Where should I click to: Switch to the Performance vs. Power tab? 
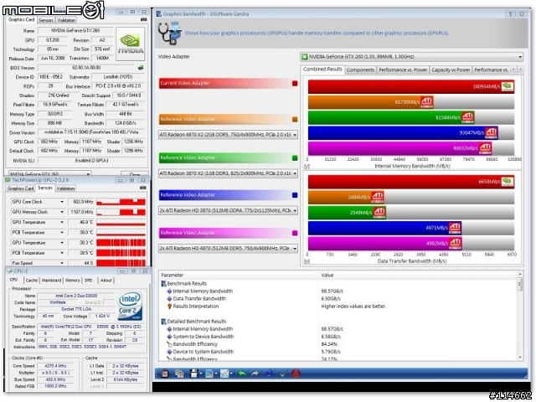pos(403,70)
